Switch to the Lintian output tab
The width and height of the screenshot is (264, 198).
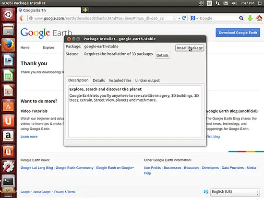pos(147,81)
